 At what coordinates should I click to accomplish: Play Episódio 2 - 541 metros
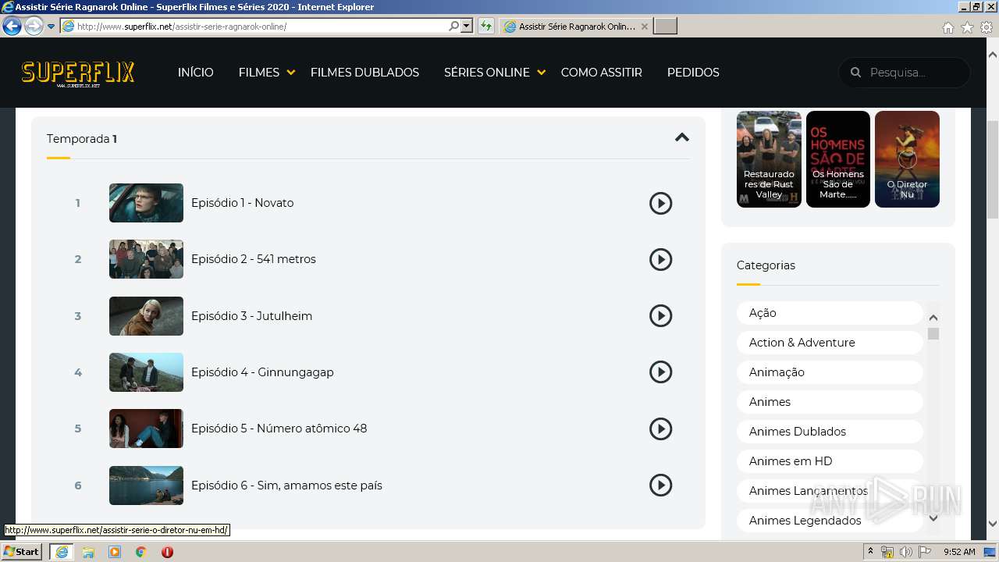[660, 259]
